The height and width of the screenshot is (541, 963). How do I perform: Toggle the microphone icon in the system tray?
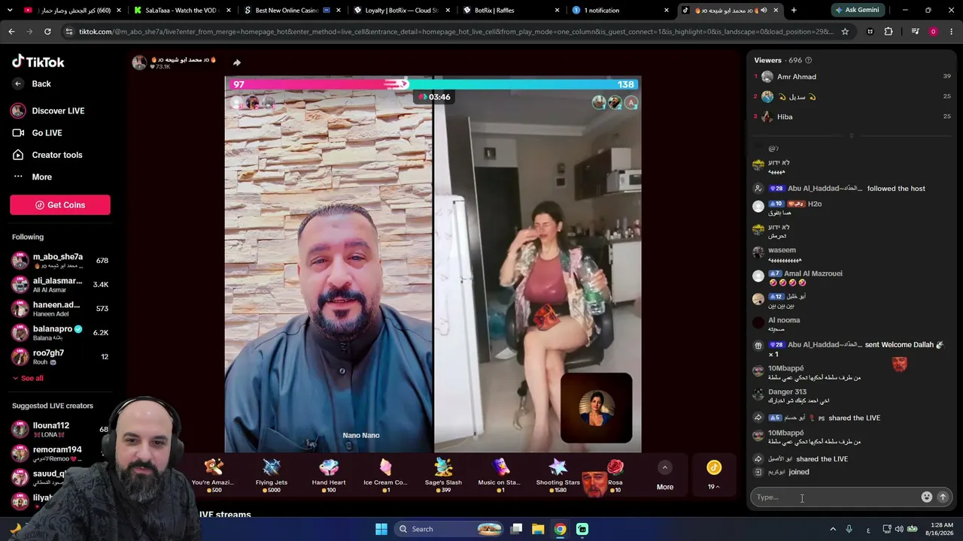[849, 529]
